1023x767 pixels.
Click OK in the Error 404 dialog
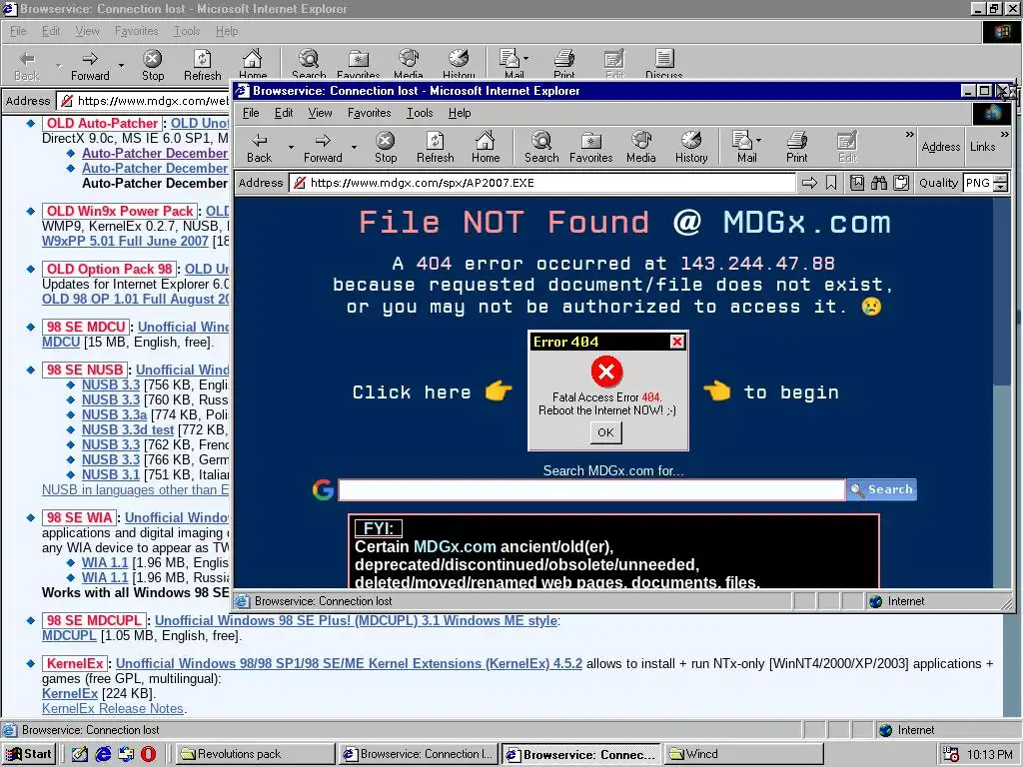[x=605, y=432]
